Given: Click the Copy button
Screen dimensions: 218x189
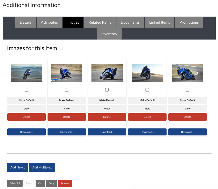Looking at the screenshot, I should [x=51, y=183].
